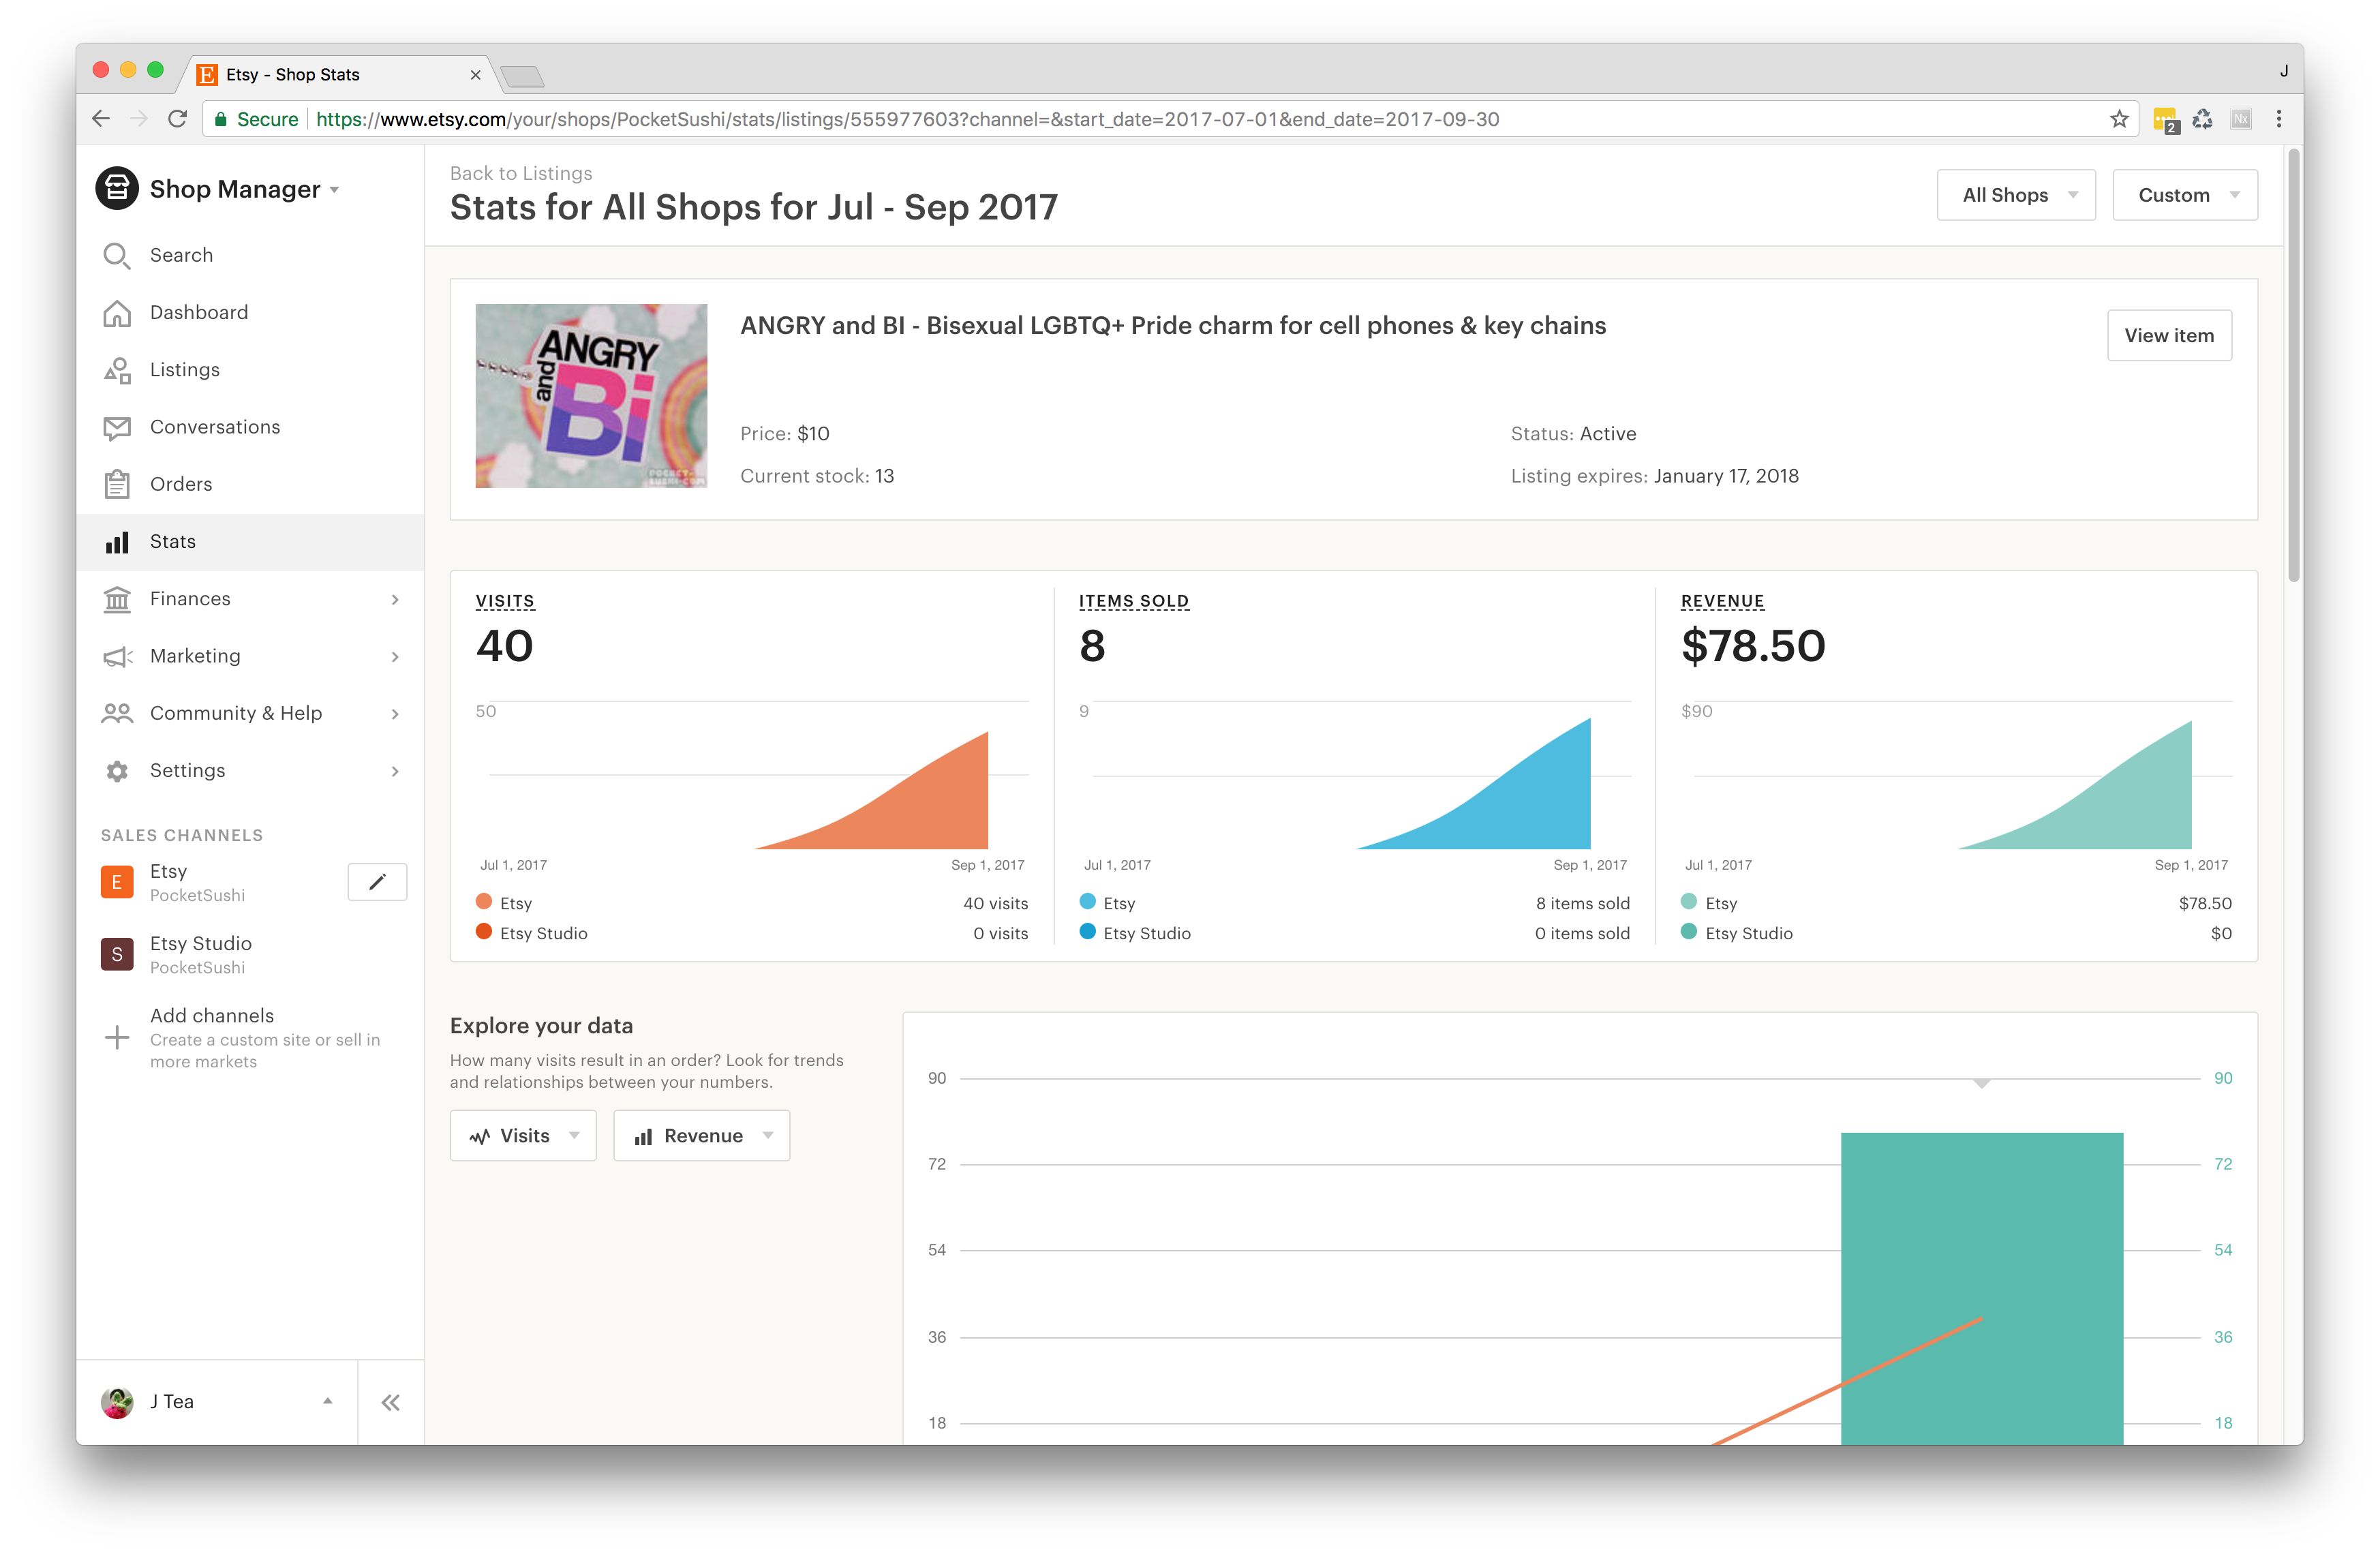Reload the page with refresh icon
Image resolution: width=2380 pixels, height=1554 pixels.
click(x=178, y=119)
